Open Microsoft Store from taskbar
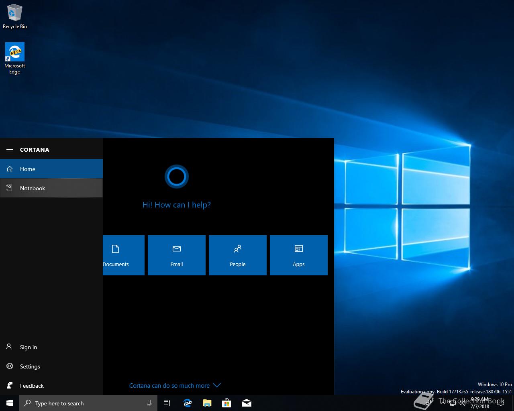This screenshot has width=514, height=411. [x=227, y=403]
